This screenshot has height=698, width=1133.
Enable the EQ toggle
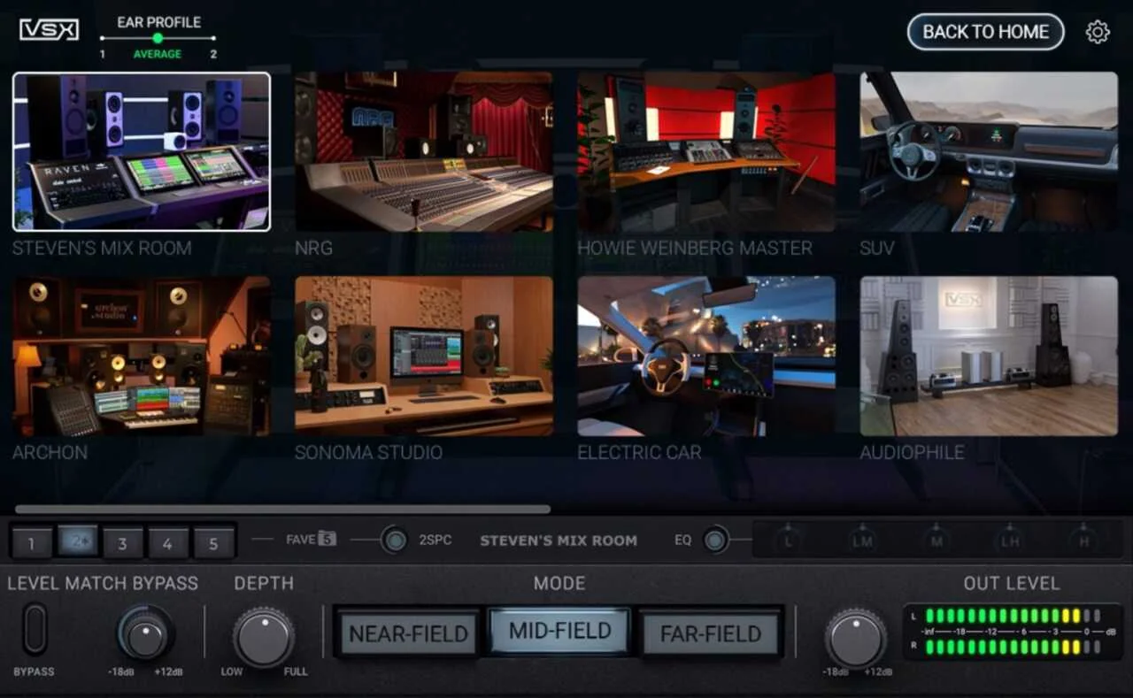715,540
